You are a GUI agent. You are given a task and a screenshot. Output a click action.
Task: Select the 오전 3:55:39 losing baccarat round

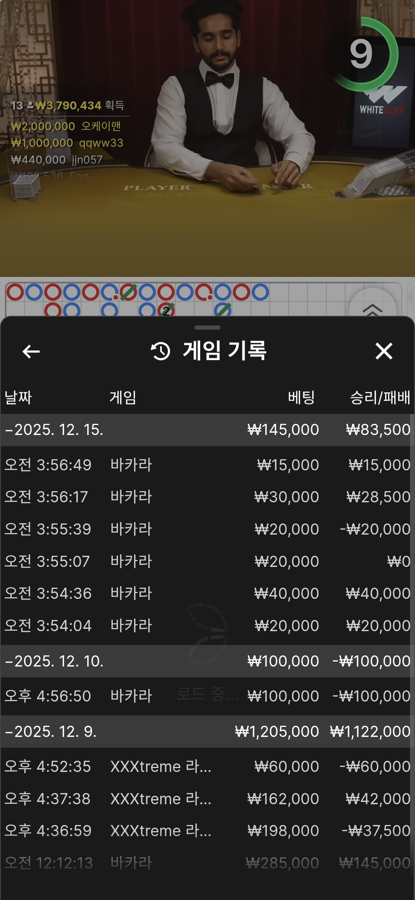click(207, 529)
